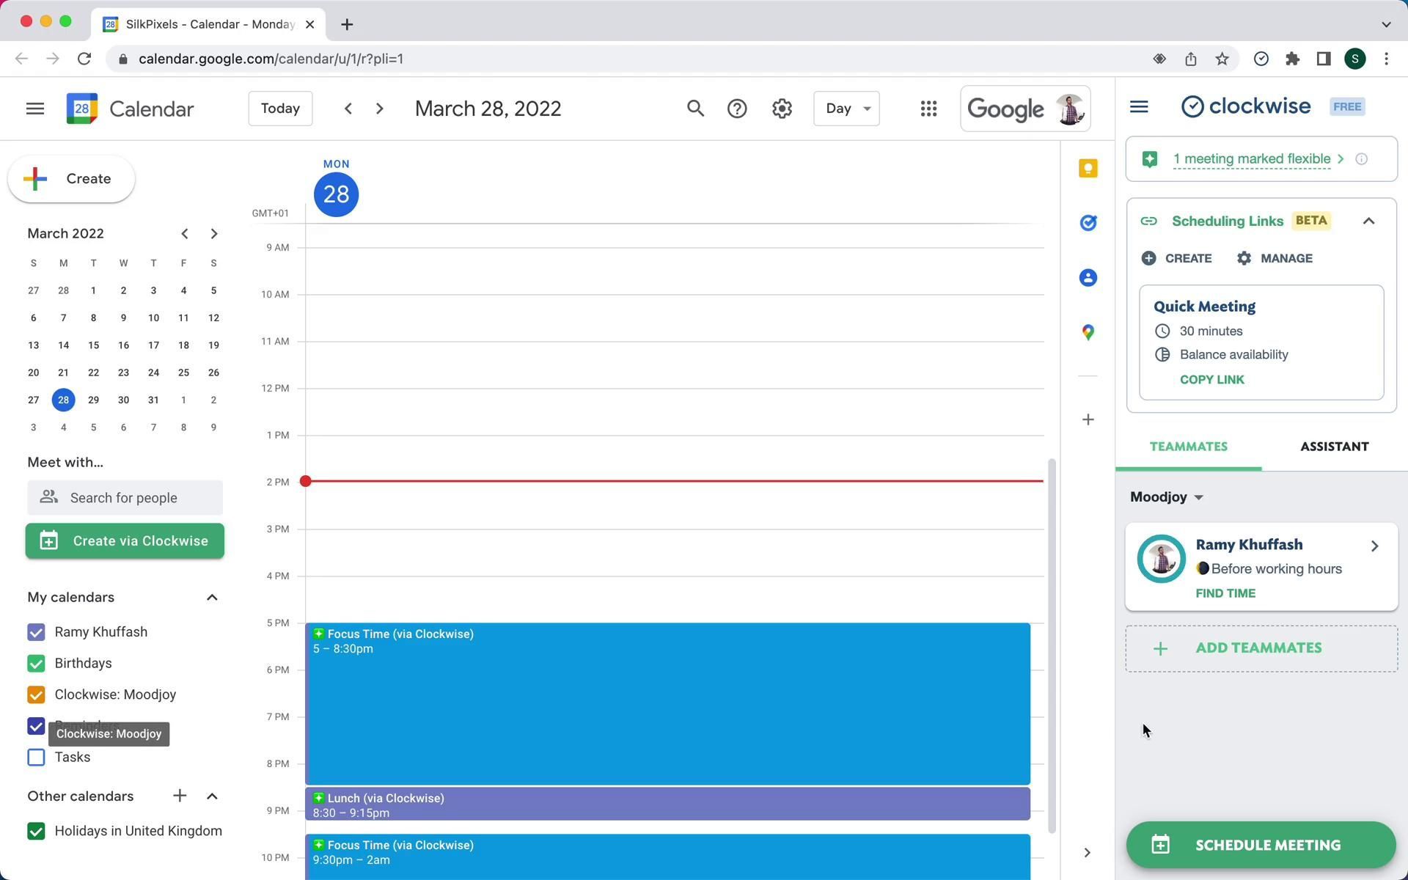The width and height of the screenshot is (1408, 880).
Task: Click the Search for people field
Action: [125, 498]
